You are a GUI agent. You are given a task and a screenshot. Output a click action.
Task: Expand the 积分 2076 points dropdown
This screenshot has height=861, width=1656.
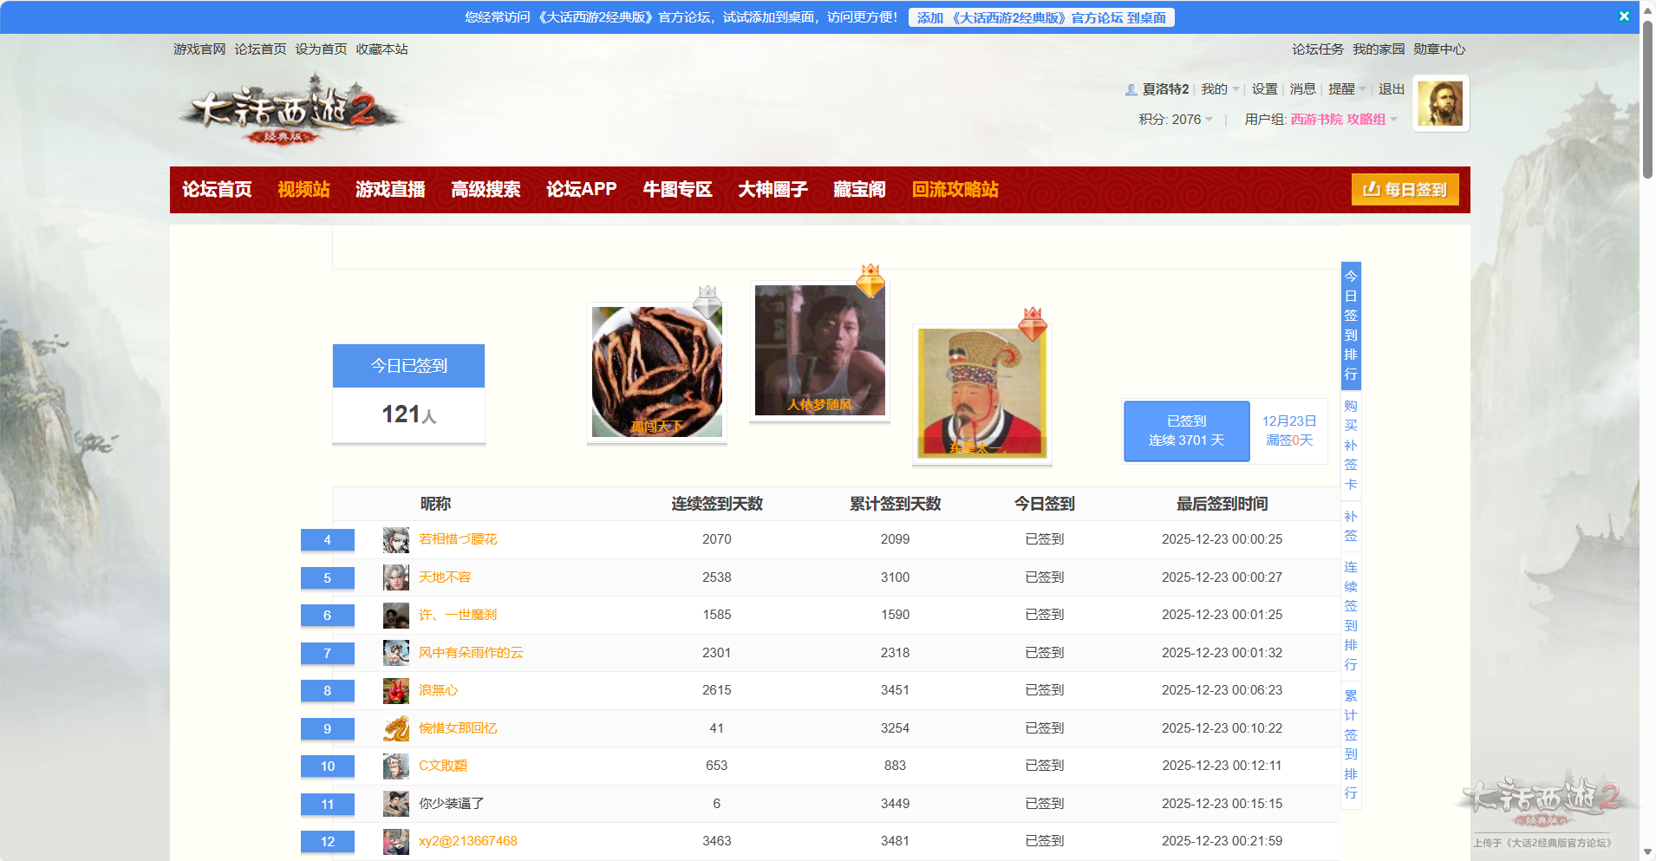point(1177,120)
